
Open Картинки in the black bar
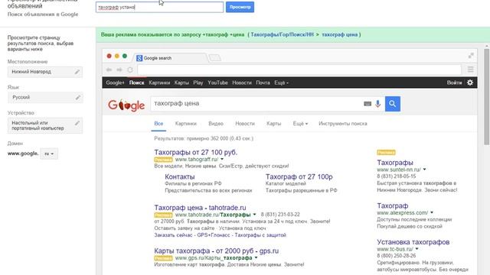pyautogui.click(x=159, y=82)
